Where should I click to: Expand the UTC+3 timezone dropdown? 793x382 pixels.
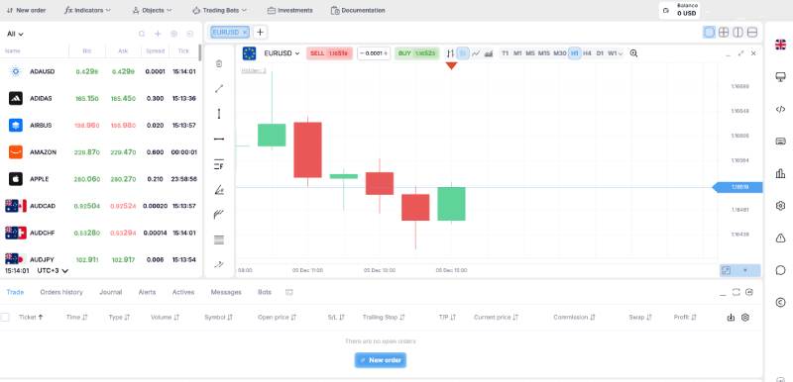[x=53, y=270]
